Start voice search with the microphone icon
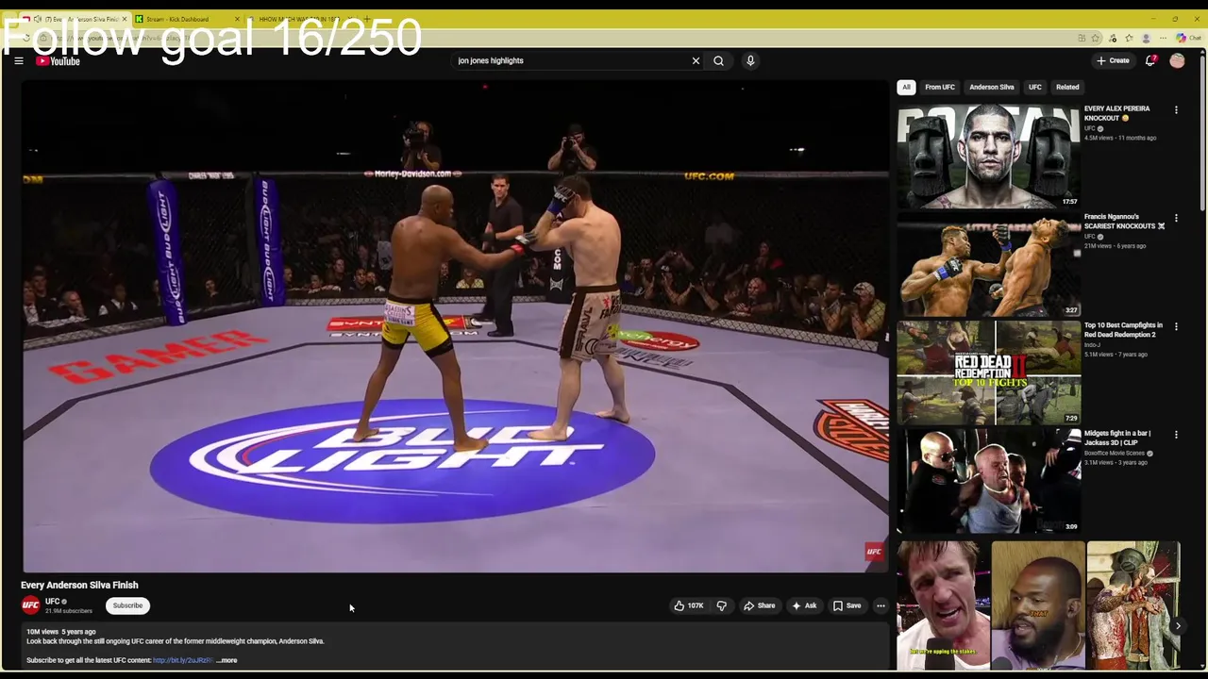Image resolution: width=1208 pixels, height=679 pixels. coord(750,60)
